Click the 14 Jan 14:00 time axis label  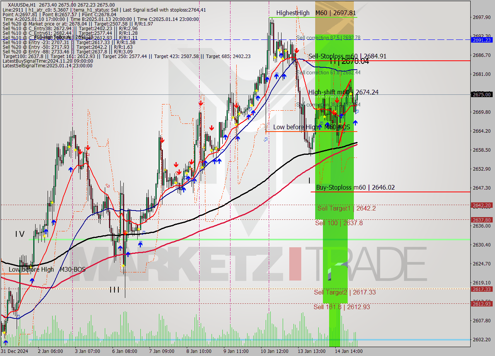(x=348, y=351)
